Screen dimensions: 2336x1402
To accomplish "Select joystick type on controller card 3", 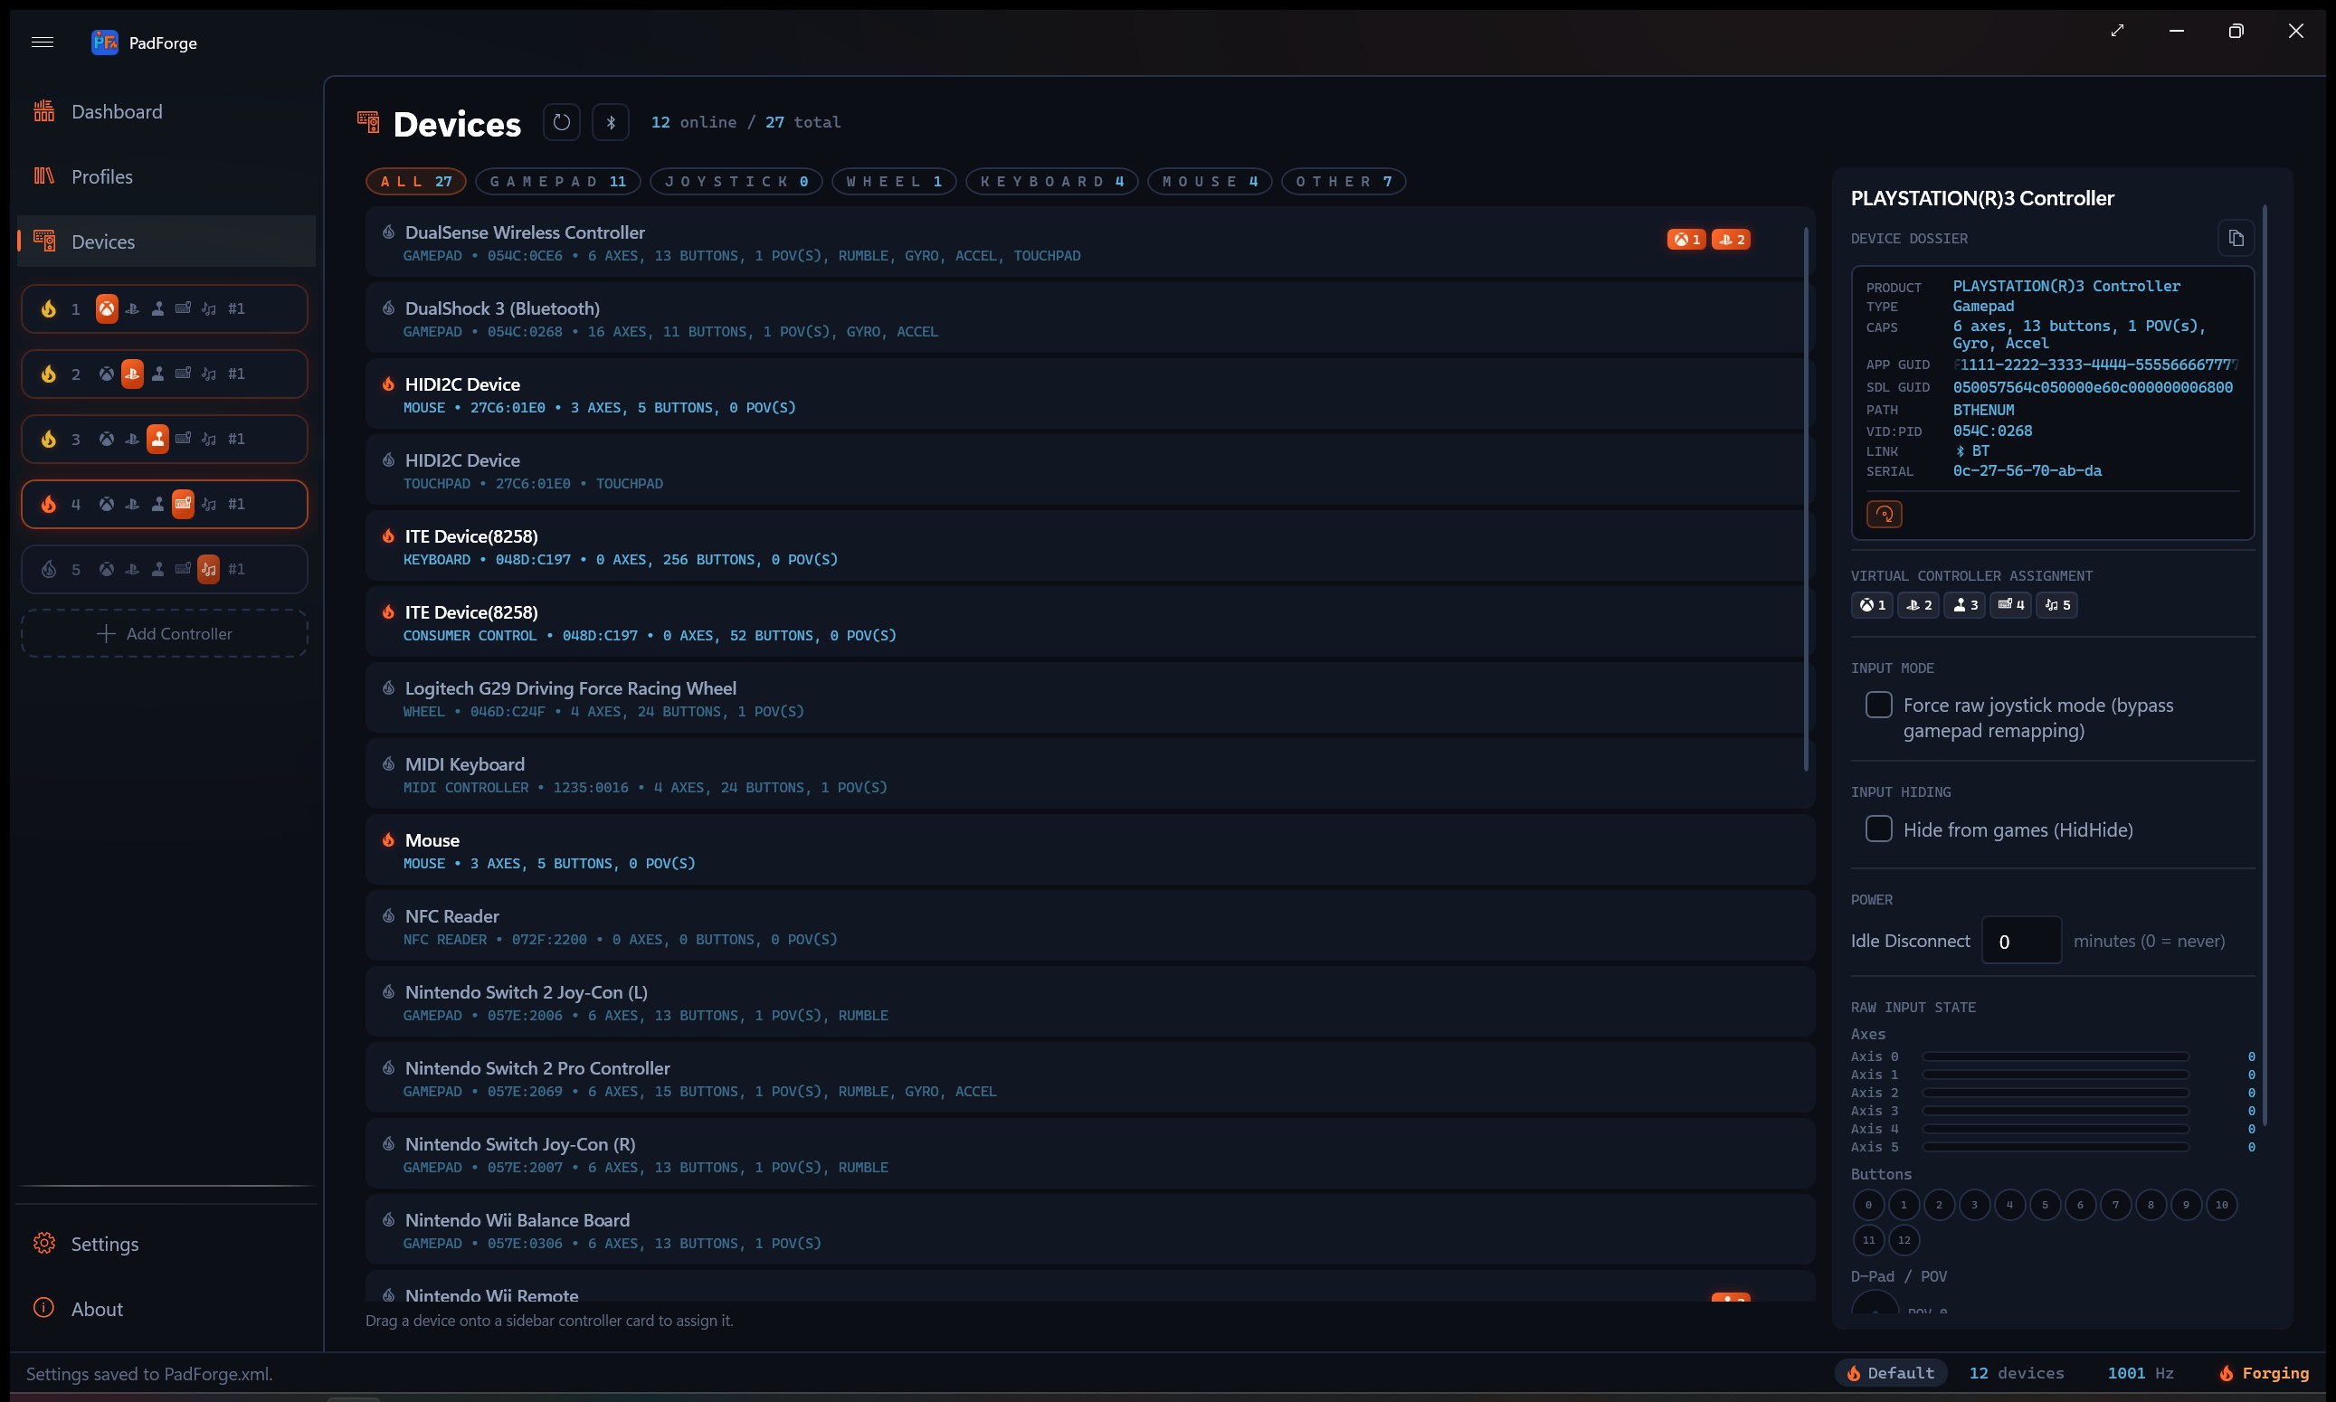I will pyautogui.click(x=157, y=440).
